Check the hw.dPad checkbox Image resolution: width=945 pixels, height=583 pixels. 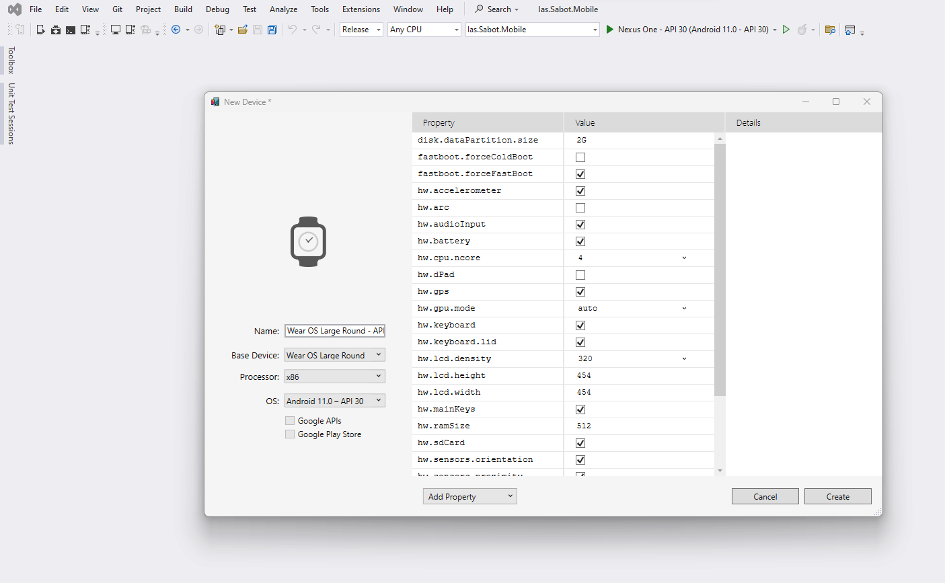pos(580,275)
